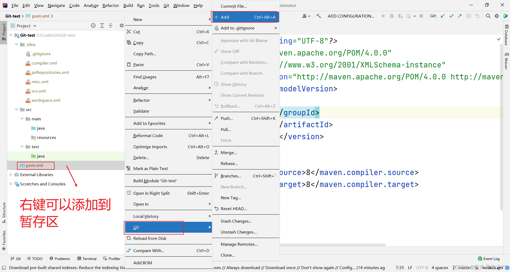Collapse the .idea folder

(16, 44)
